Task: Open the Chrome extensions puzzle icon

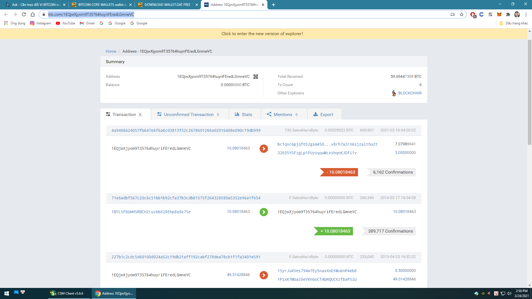Action: (x=508, y=14)
